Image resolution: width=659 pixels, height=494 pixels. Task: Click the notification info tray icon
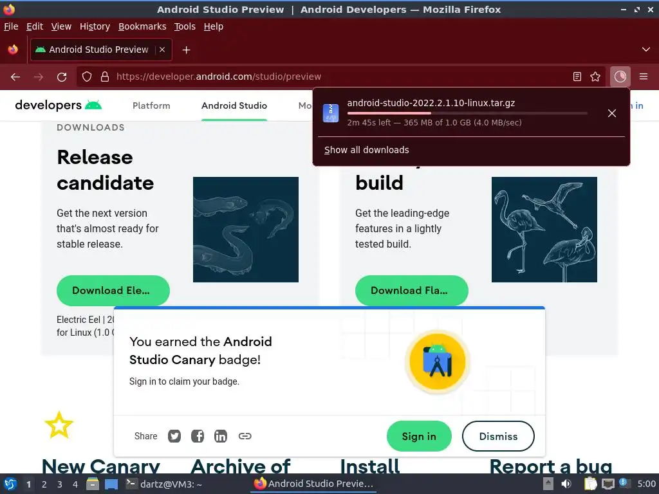click(624, 483)
